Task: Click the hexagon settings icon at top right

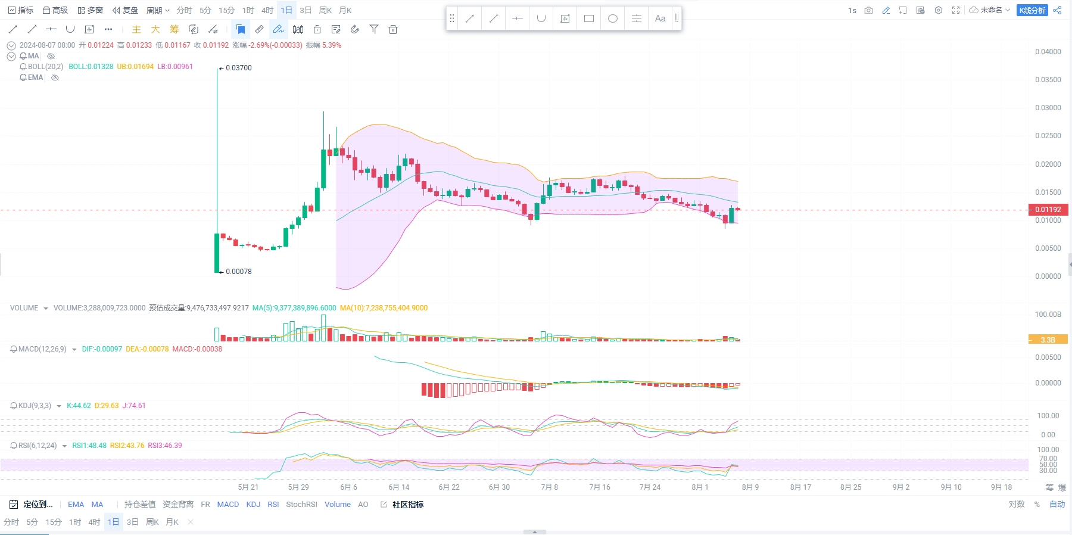Action: point(939,10)
